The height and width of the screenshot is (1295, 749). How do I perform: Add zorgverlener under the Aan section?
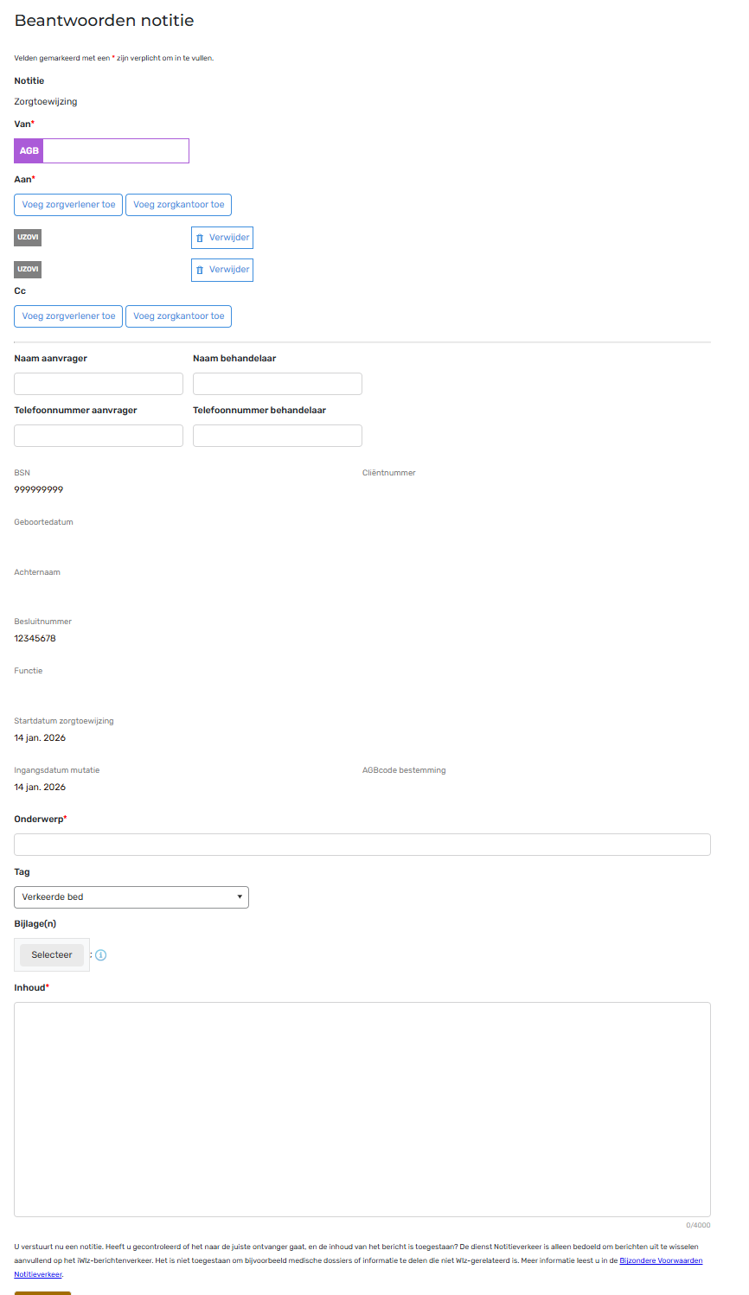(x=68, y=205)
